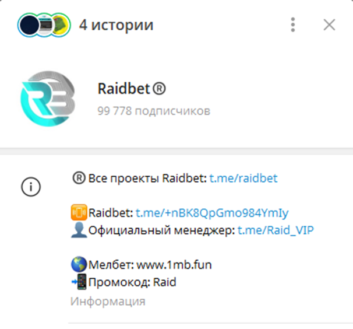The width and height of the screenshot is (353, 329).
Task: Open the three-dot options menu
Action: coord(292,25)
